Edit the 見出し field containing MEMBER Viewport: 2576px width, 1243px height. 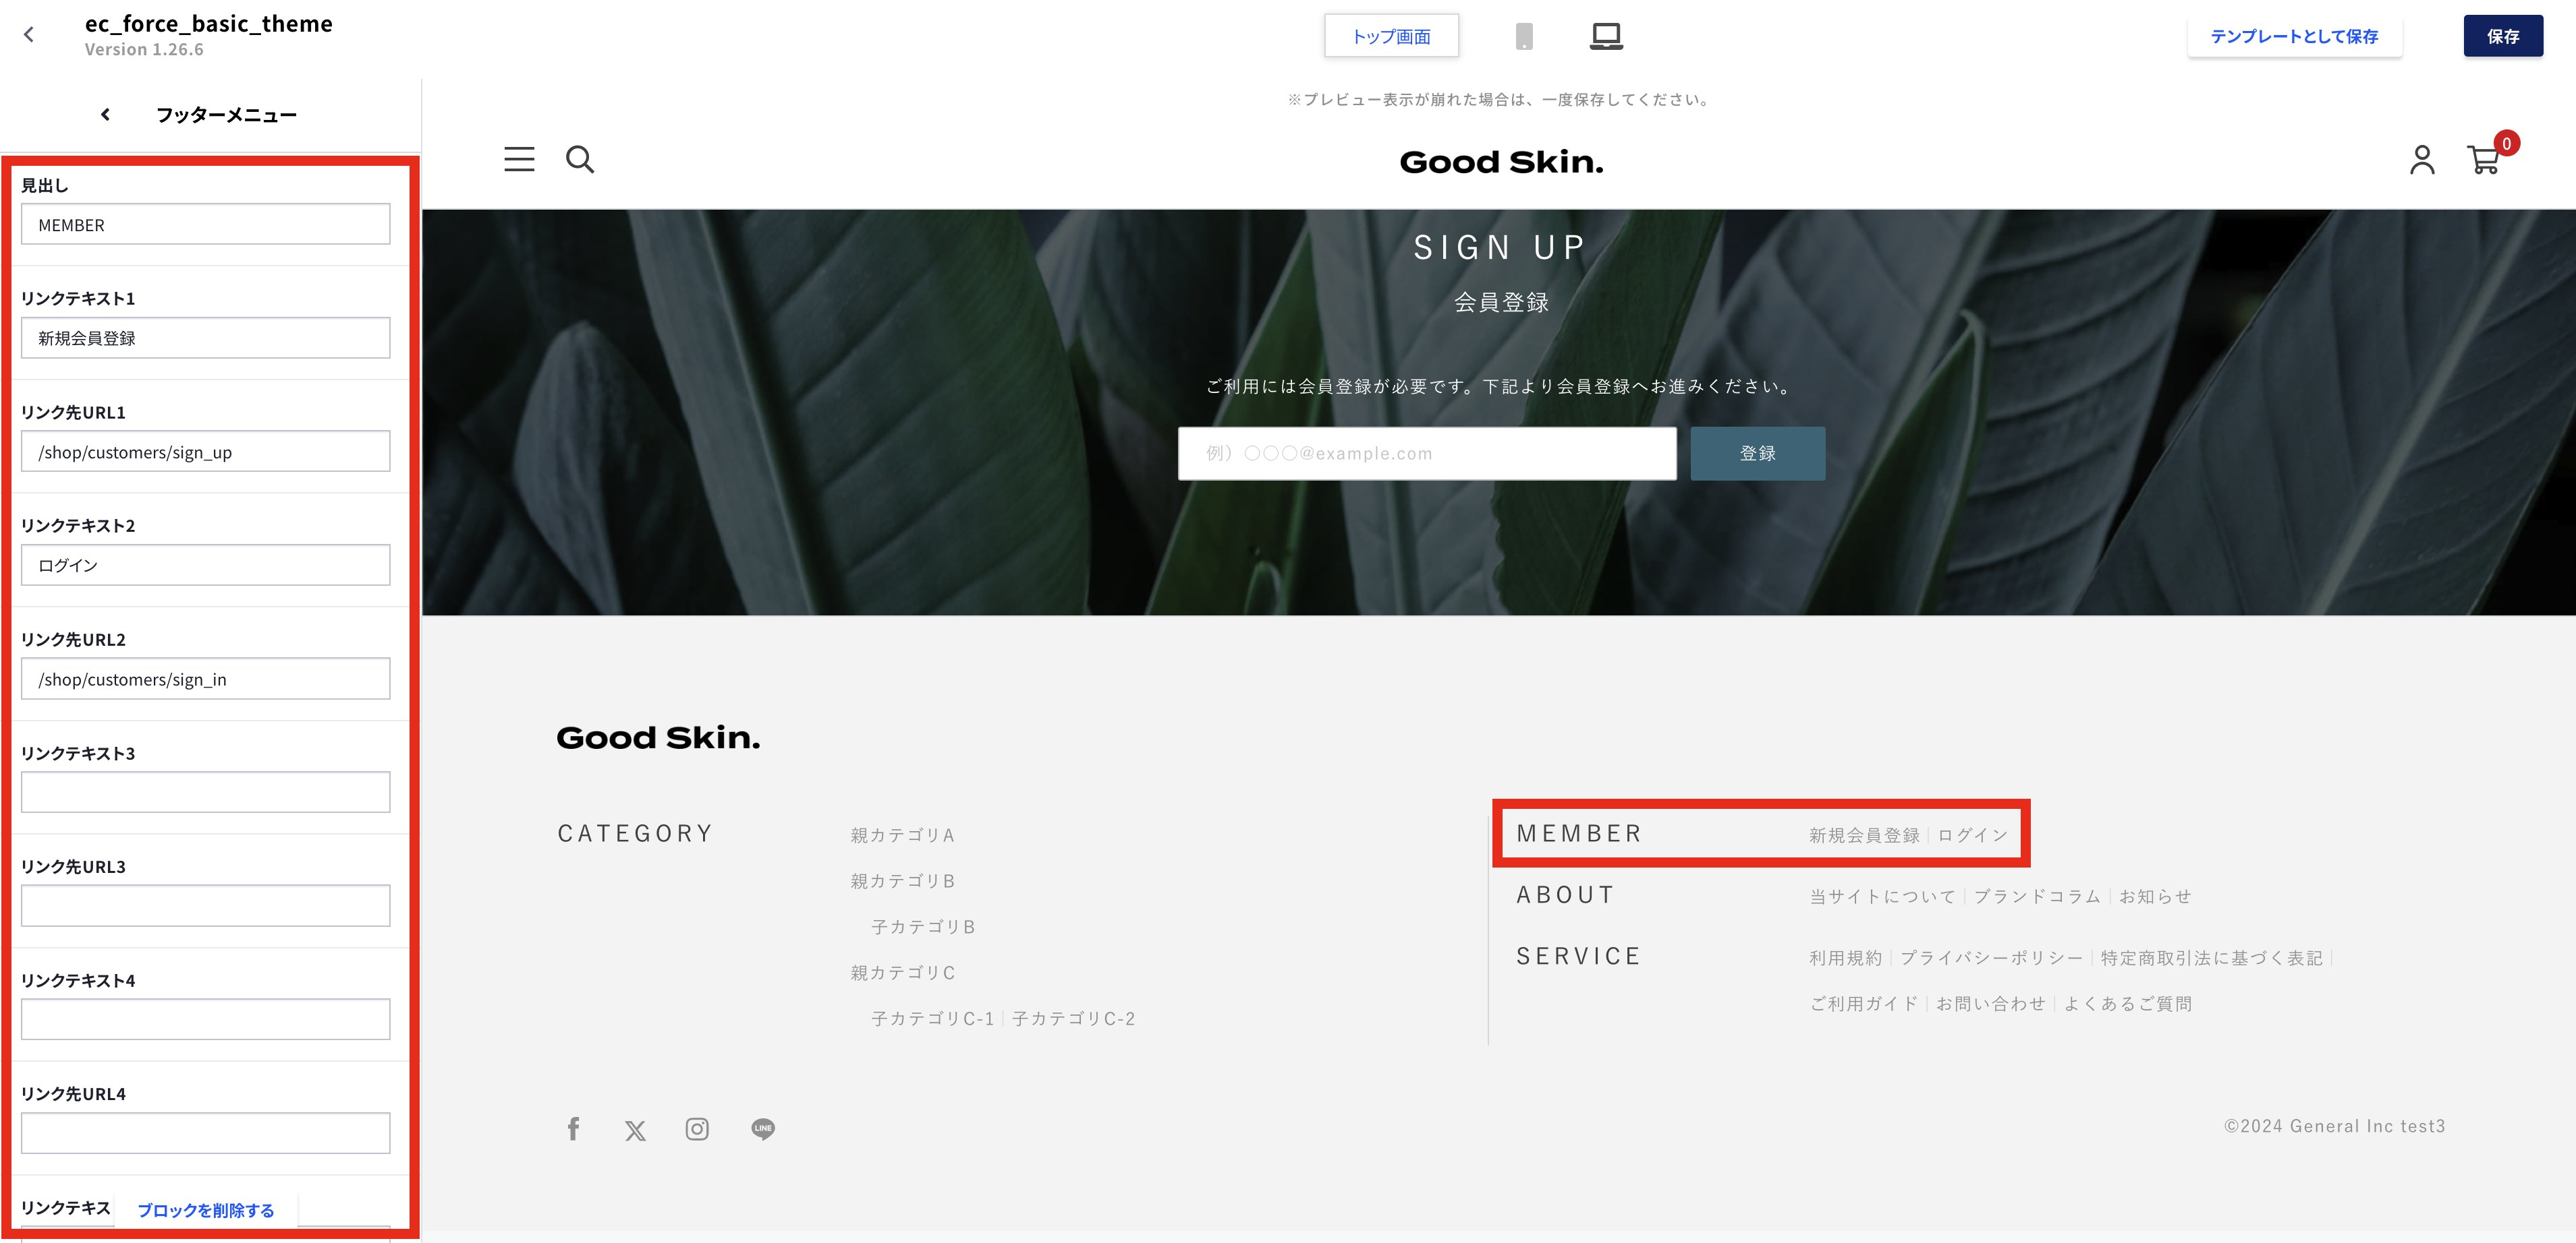[205, 224]
